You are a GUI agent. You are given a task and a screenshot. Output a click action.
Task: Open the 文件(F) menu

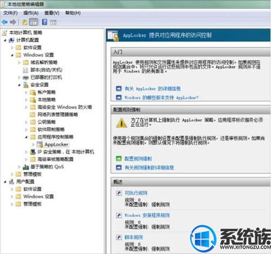(x=10, y=13)
